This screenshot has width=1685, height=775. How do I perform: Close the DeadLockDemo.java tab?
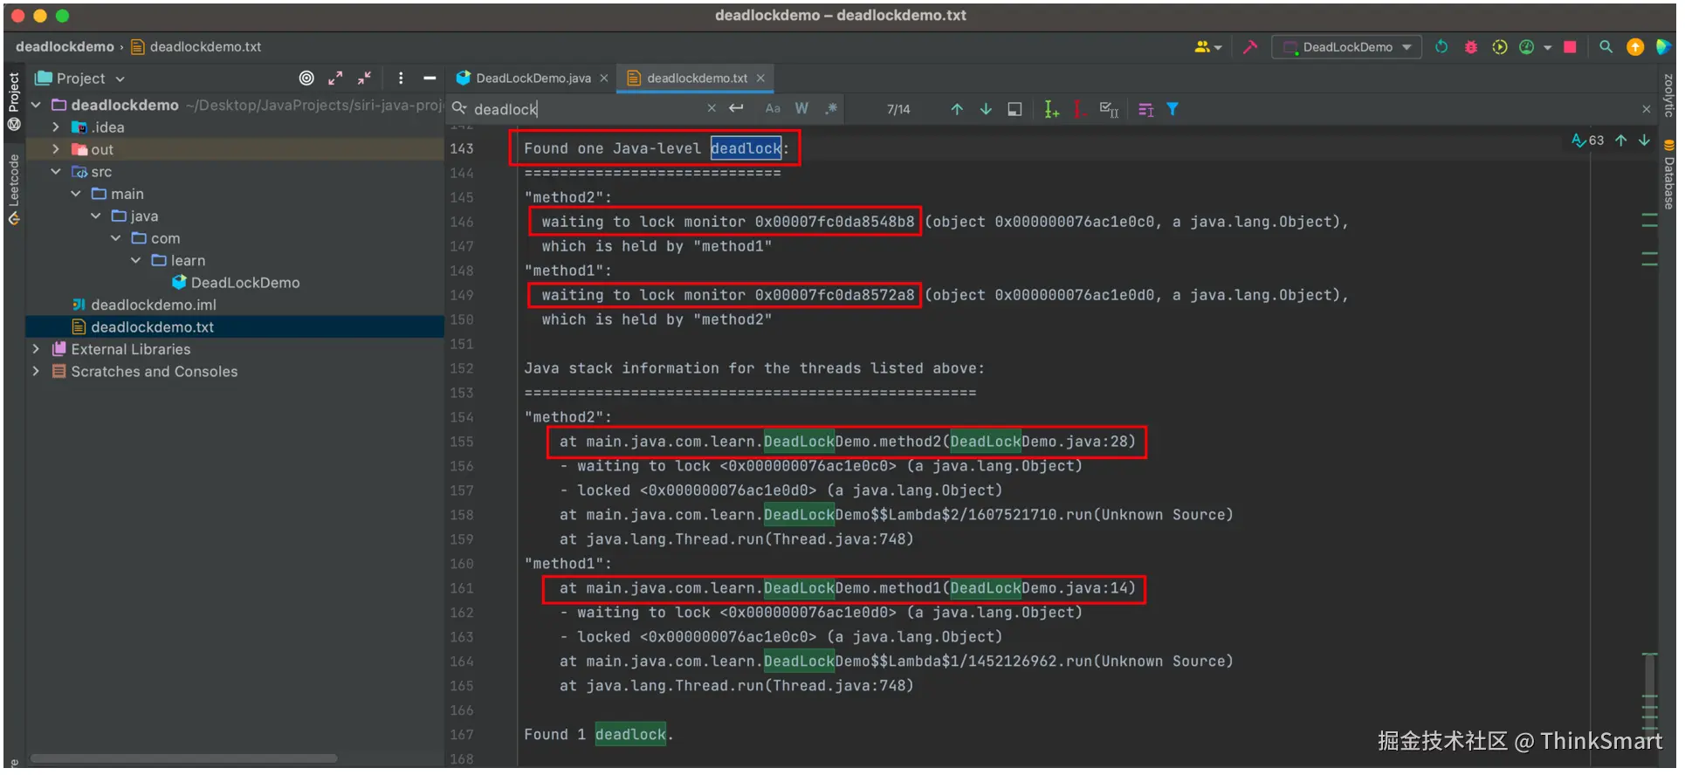click(603, 79)
